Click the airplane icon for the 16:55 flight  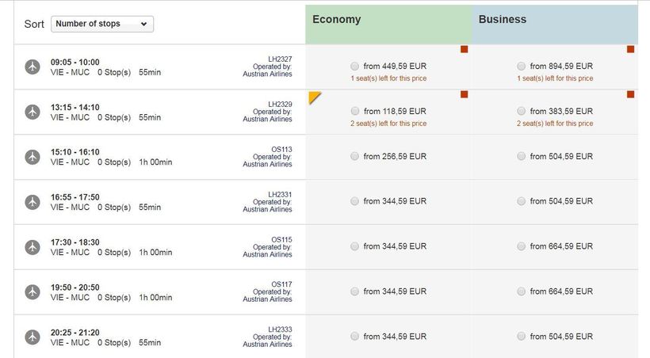point(32,202)
